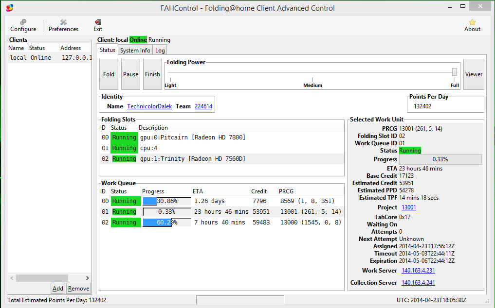
Task: Open the Project 13001 link
Action: pos(408,207)
